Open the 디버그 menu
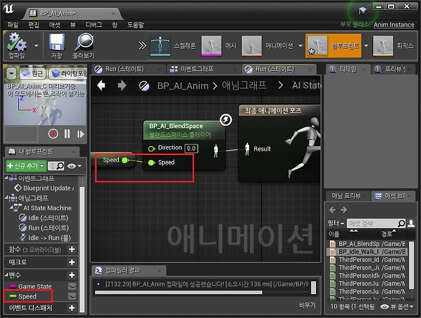The height and width of the screenshot is (318, 421). pyautogui.click(x=94, y=25)
